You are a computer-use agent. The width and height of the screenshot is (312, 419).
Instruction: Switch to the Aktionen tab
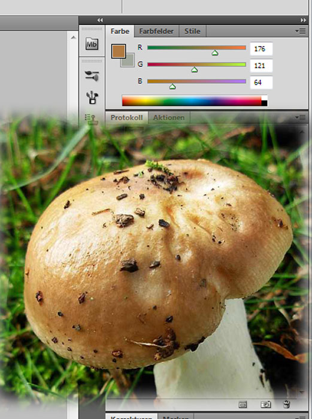169,117
